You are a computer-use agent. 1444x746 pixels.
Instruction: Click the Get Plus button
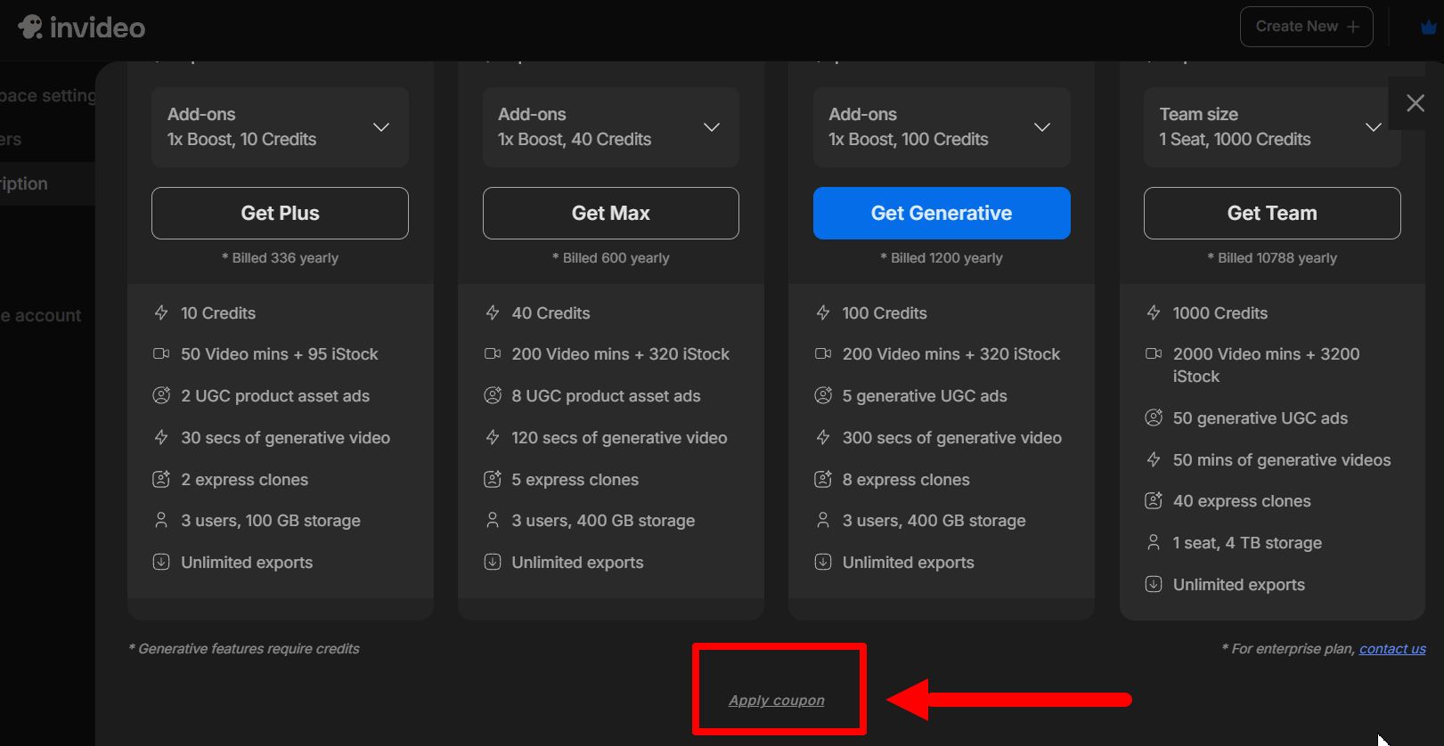point(280,214)
